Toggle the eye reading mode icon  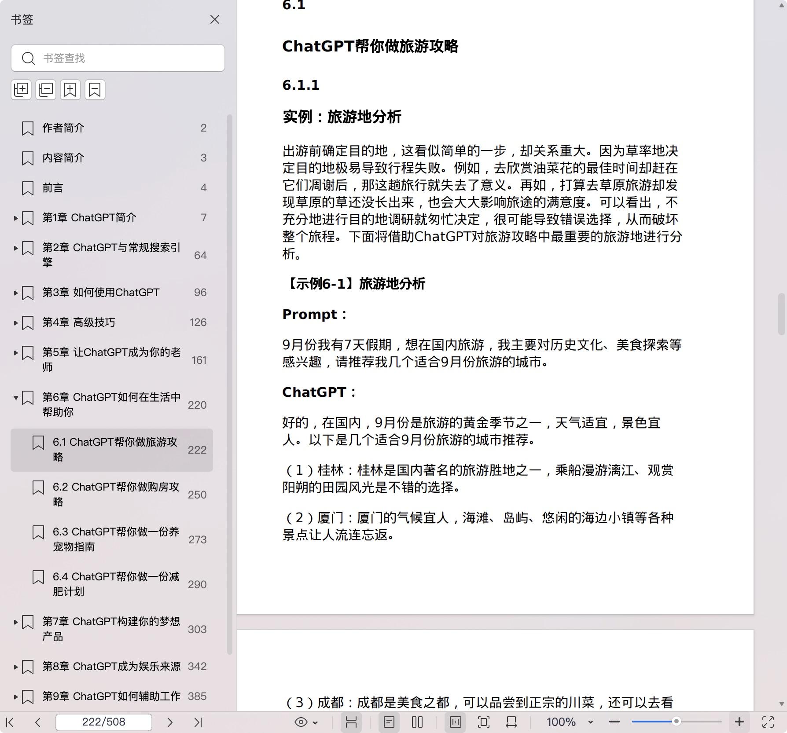coord(301,722)
